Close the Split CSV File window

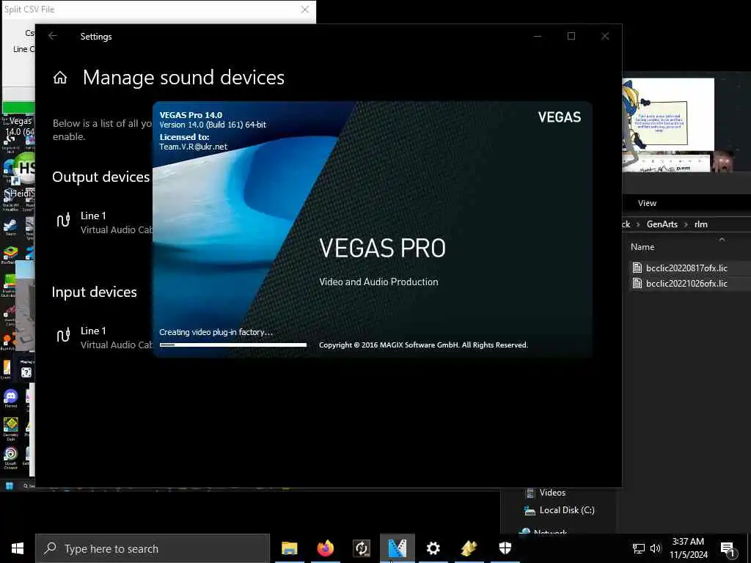tap(304, 10)
